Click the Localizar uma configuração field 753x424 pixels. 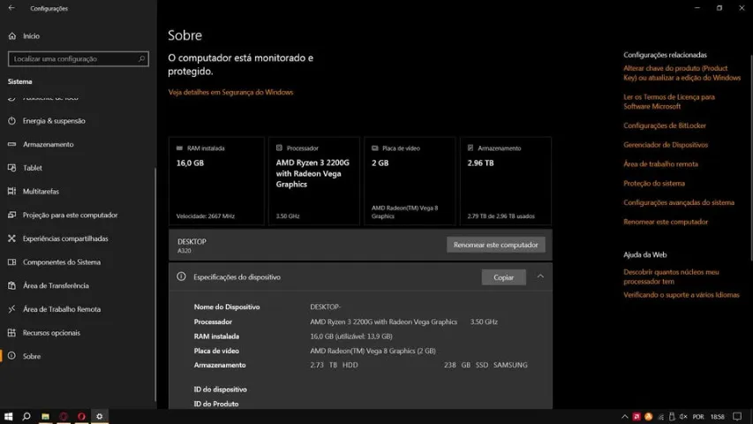pos(72,59)
